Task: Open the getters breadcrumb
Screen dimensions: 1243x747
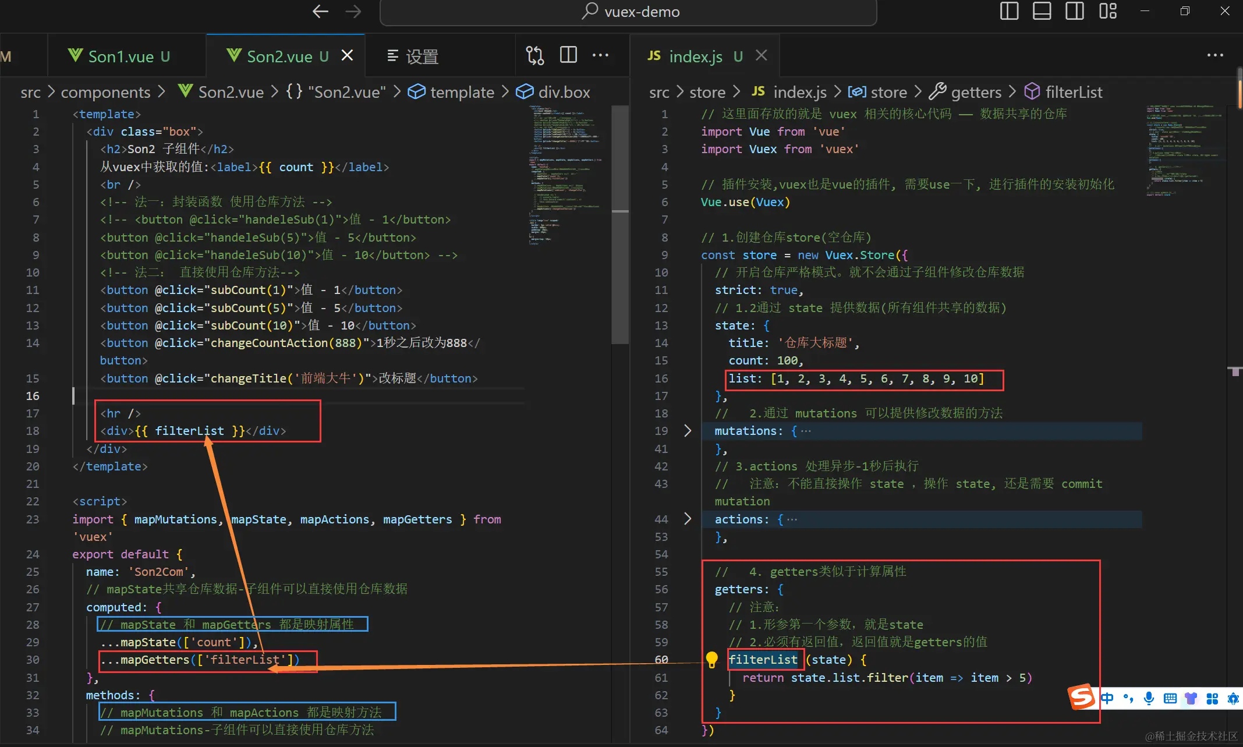Action: [x=965, y=92]
